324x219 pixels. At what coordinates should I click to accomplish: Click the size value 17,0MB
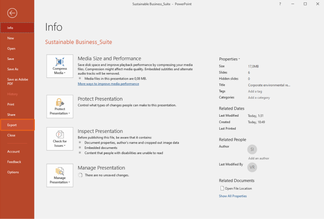253,66
